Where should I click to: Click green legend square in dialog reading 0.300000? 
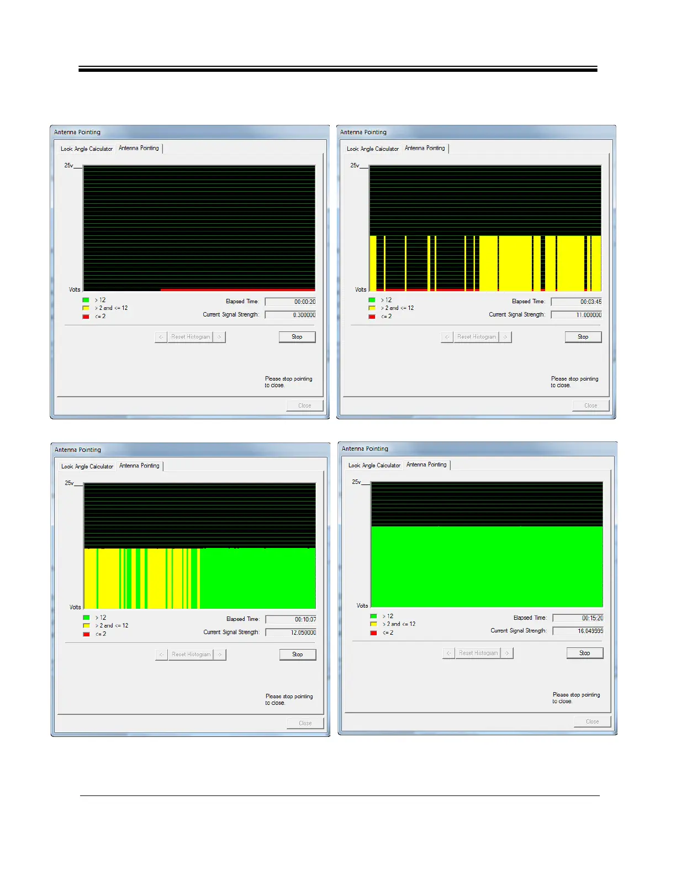86,300
